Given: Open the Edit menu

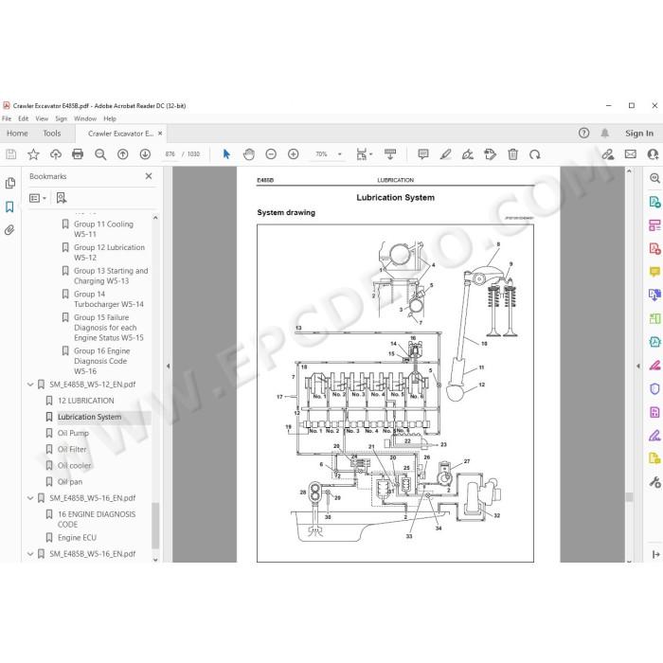Looking at the screenshot, I should pyautogui.click(x=24, y=118).
